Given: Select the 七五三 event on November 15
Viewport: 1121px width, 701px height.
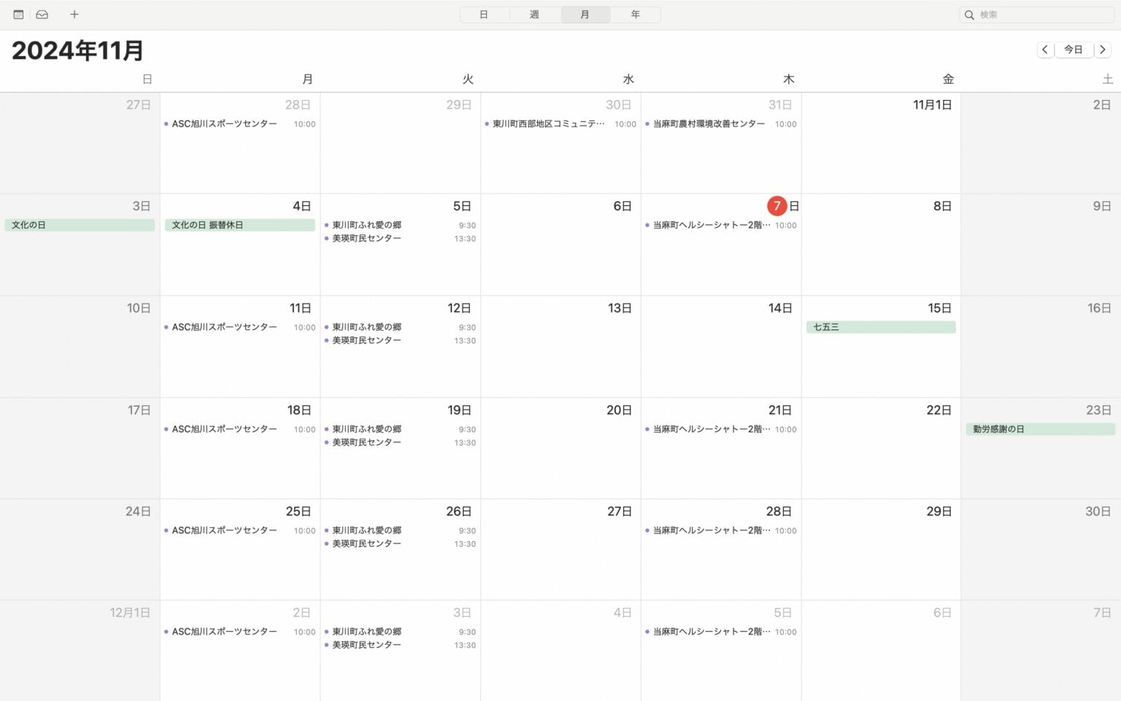Looking at the screenshot, I should (x=880, y=327).
